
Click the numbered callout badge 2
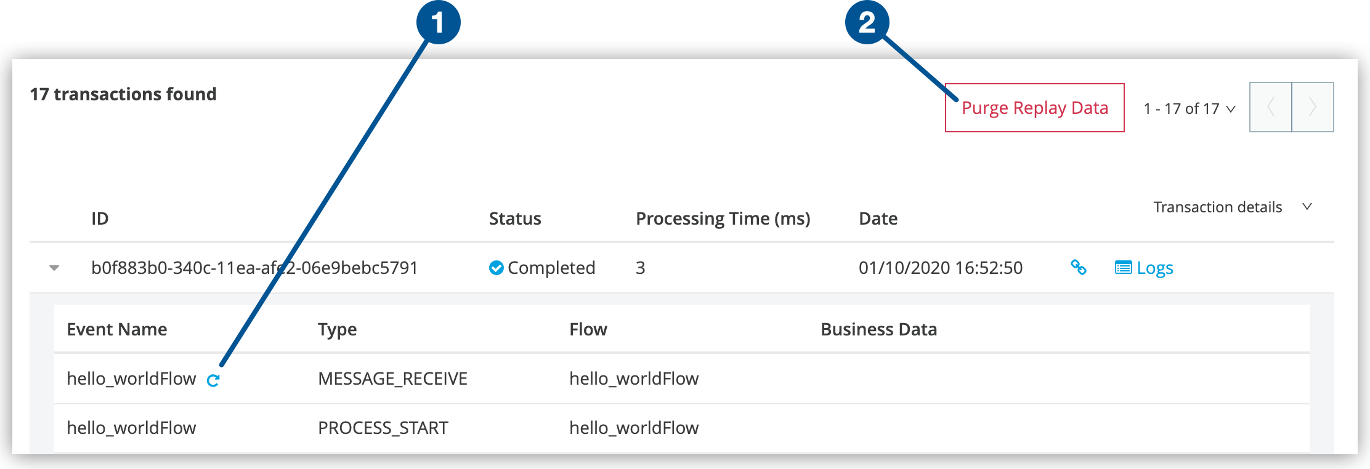coord(867,23)
